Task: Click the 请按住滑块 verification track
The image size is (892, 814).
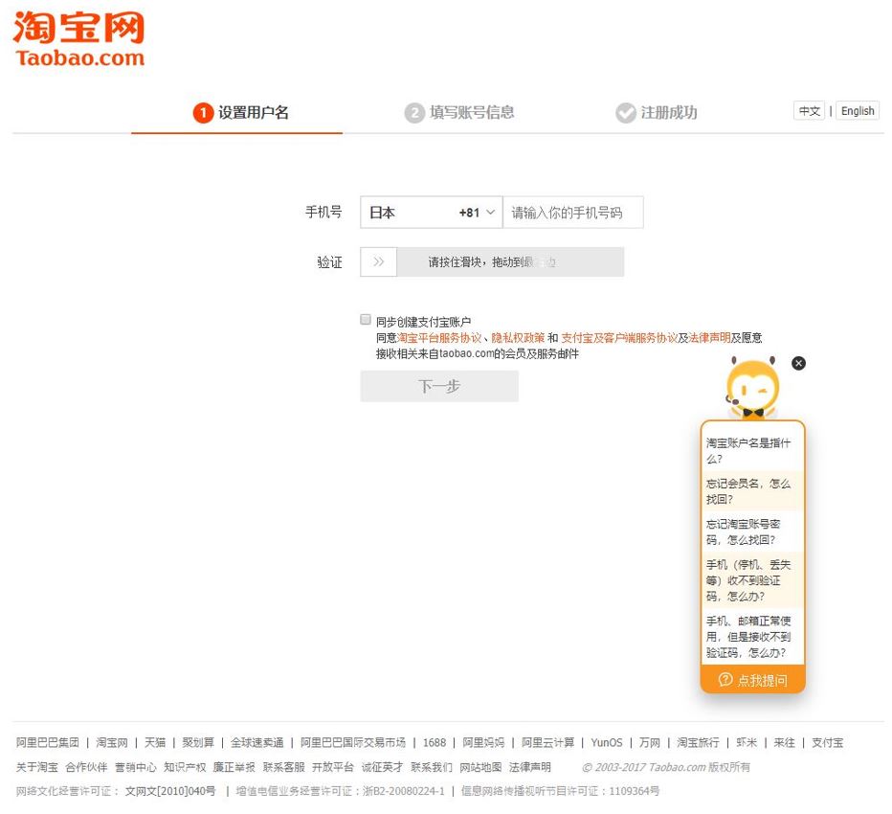Action: pyautogui.click(x=510, y=261)
